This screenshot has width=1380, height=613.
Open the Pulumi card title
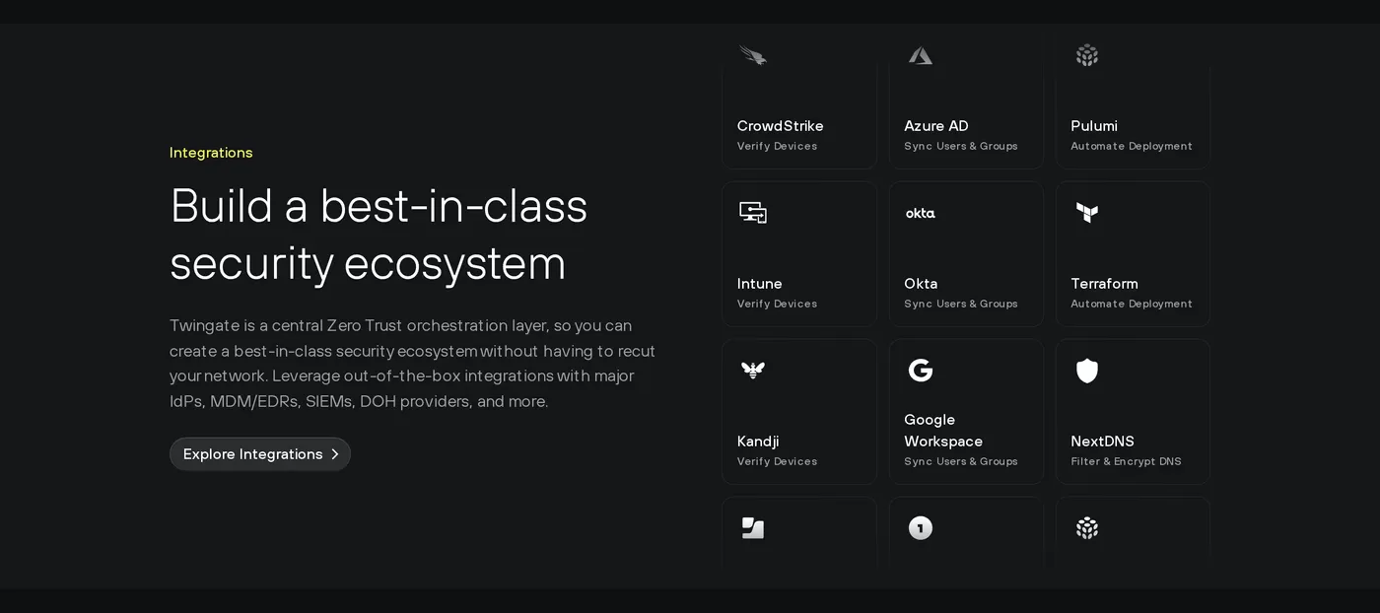pyautogui.click(x=1094, y=126)
